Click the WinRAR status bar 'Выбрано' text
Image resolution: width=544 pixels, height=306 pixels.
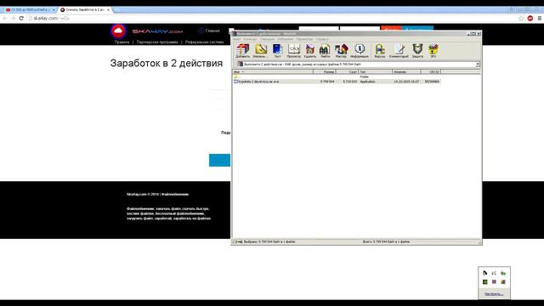269,241
